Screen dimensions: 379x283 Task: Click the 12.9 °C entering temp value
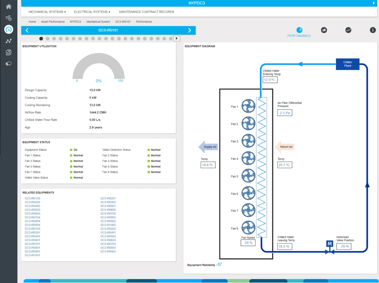pyautogui.click(x=270, y=80)
